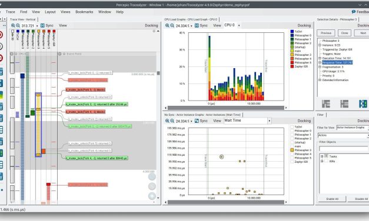
Task: Click TzCtrl color swatch in CPU Load legend
Action: (x=292, y=31)
